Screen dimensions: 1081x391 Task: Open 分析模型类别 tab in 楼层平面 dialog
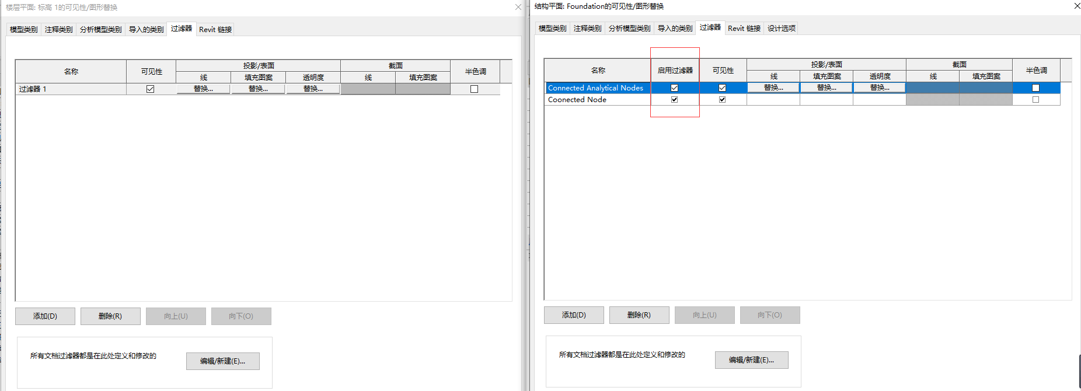pyautogui.click(x=100, y=29)
